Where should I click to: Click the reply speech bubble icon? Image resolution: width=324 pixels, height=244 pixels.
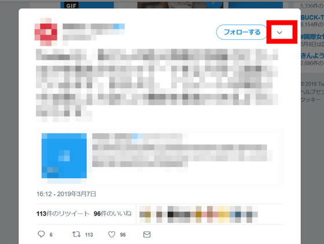[x=41, y=234]
